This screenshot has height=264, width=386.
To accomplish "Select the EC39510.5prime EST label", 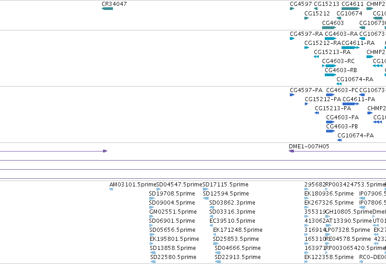I will pos(232,220).
